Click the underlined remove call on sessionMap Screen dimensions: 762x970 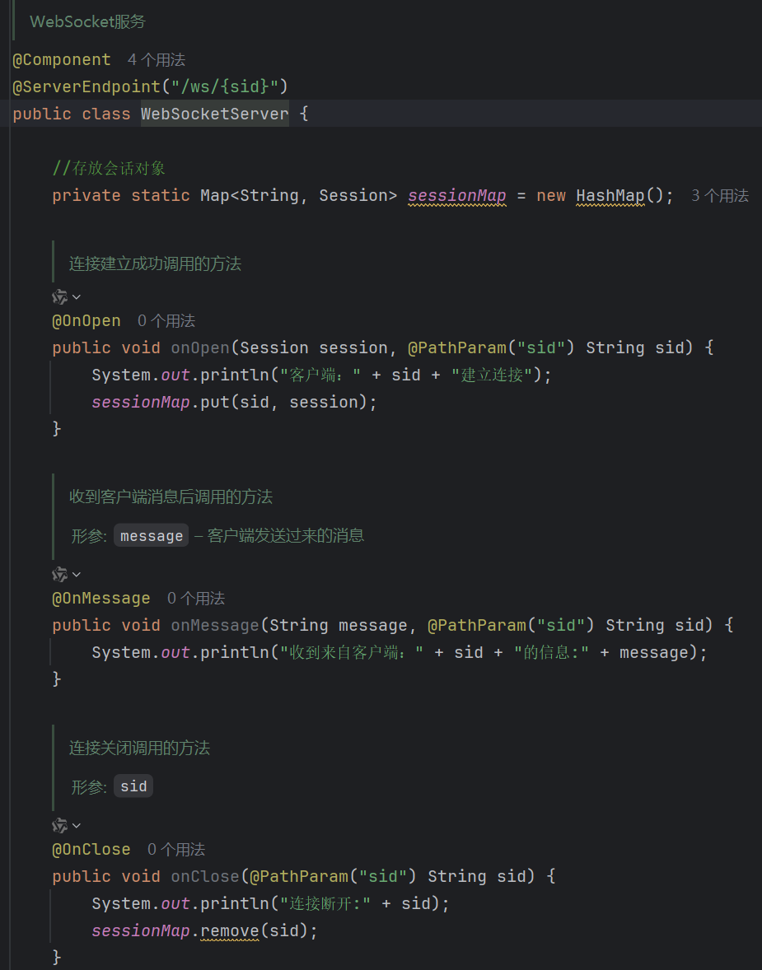click(x=230, y=930)
